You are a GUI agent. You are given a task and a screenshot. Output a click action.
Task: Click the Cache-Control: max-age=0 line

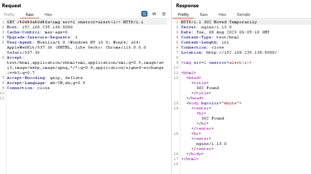[37, 32]
